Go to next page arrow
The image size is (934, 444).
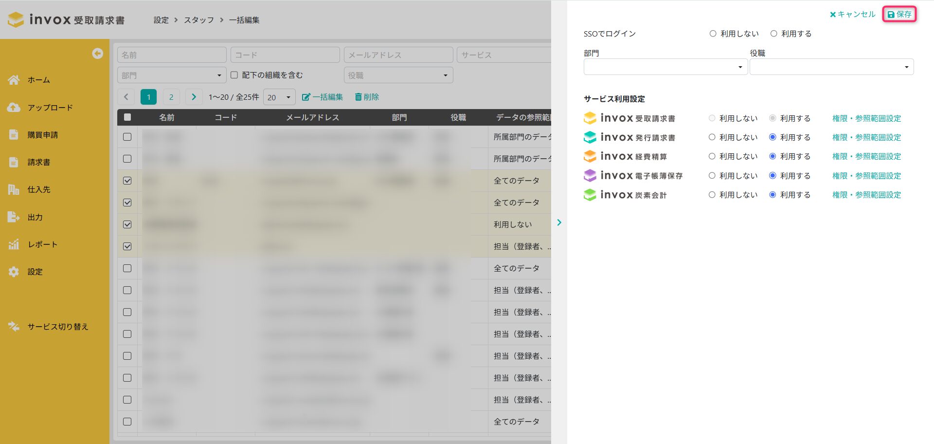(x=194, y=97)
